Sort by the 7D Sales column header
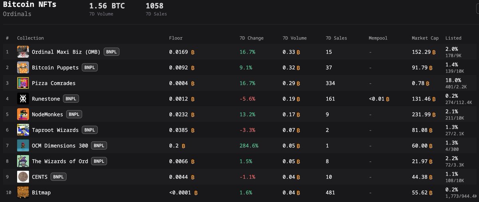This screenshot has height=202, width=479. tap(336, 38)
